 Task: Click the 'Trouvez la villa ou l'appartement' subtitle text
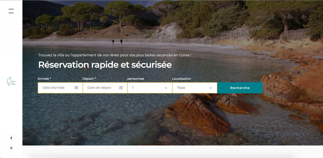(115, 55)
